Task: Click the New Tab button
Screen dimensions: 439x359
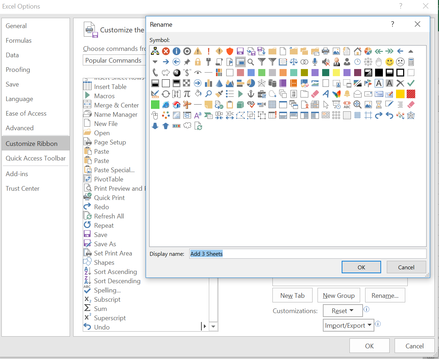Action: point(292,295)
